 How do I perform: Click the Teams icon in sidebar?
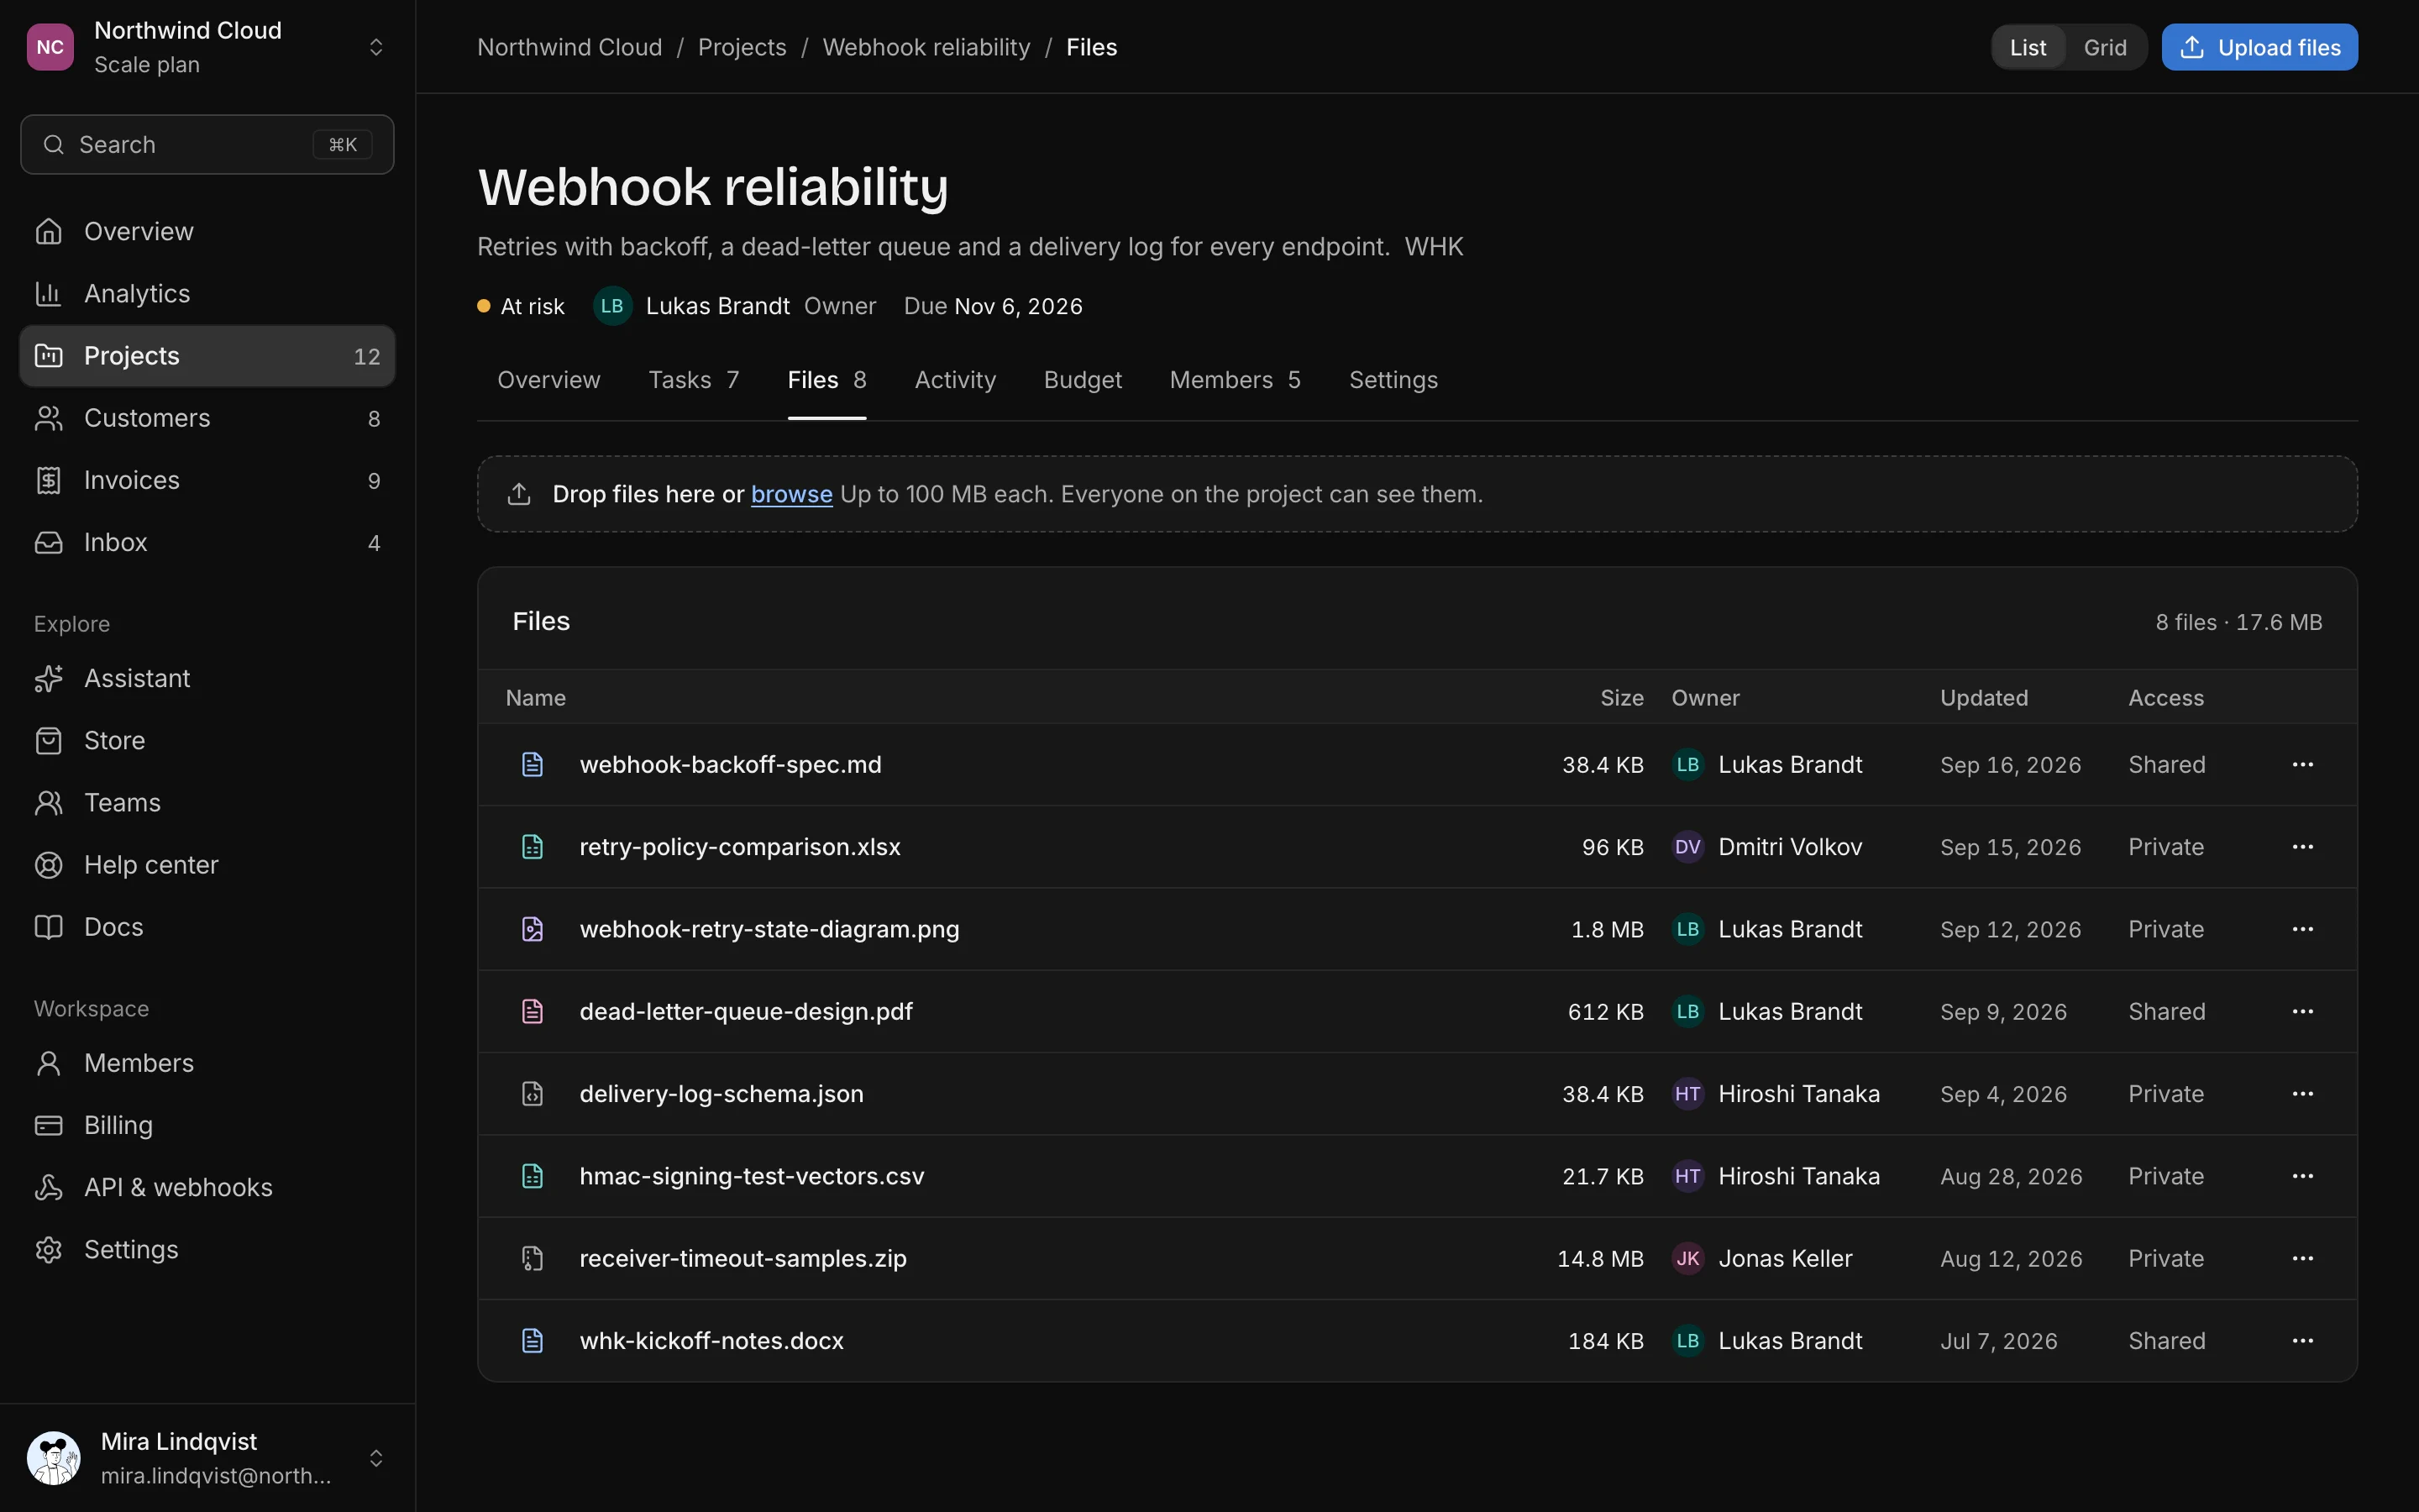(x=48, y=802)
